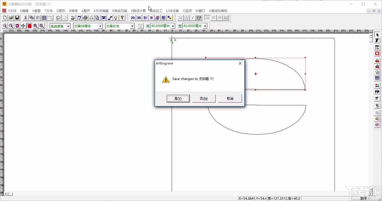The width and height of the screenshot is (382, 201).
Task: Click the 型 font type button
Action: tap(140, 26)
